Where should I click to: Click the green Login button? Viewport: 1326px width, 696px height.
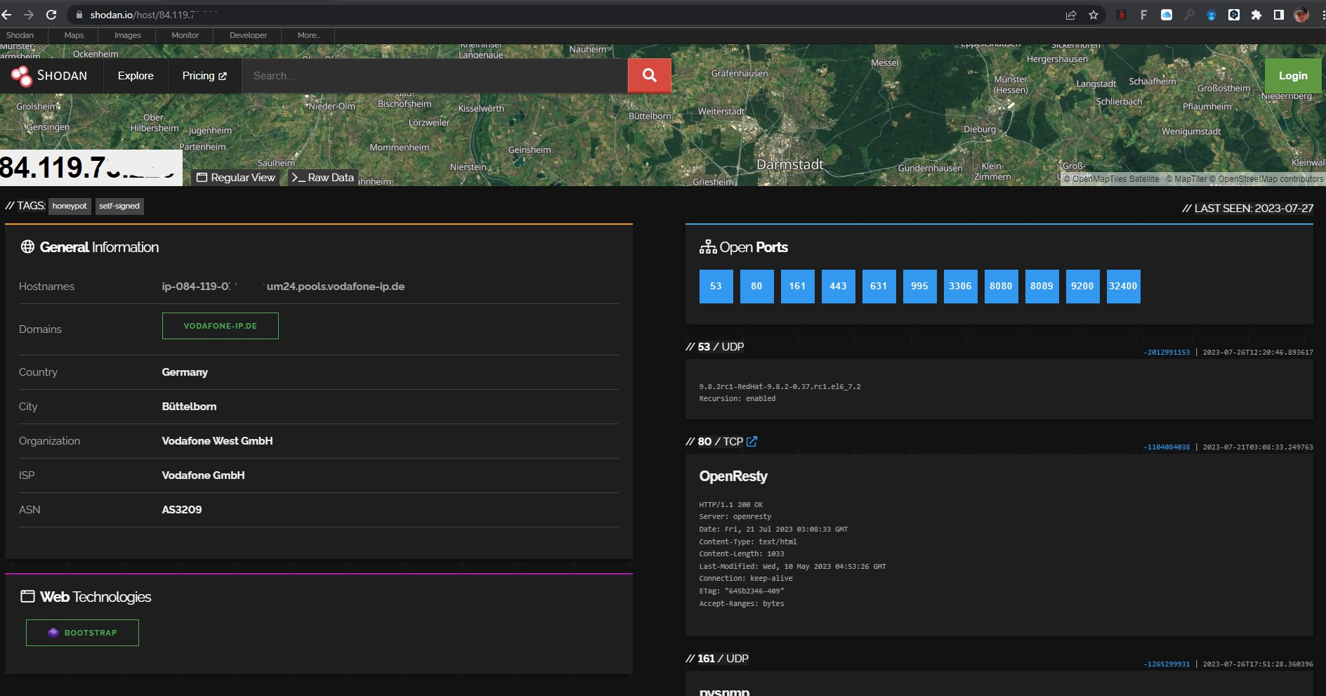[1293, 75]
